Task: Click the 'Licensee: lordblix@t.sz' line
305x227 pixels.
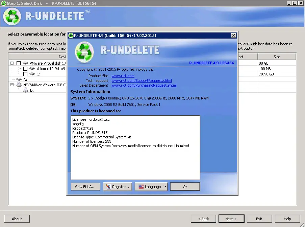Action: pyautogui.click(x=91, y=119)
